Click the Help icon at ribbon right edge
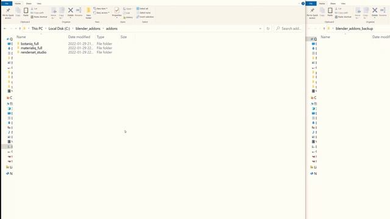This screenshot has width=390, height=219. [x=303, y=4]
